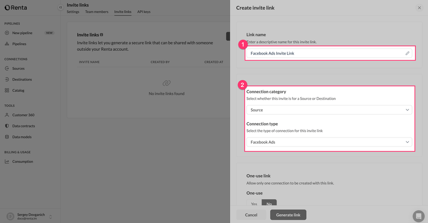The image size is (428, 223).
Task: Collapse the sidebar with the double-chevron button
Action: pos(60,8)
